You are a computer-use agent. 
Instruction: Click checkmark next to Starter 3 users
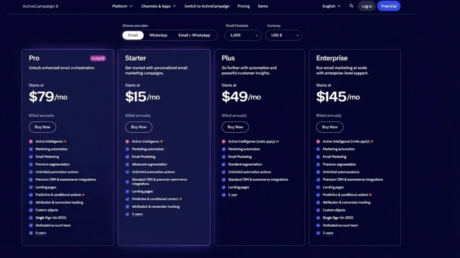(127, 214)
